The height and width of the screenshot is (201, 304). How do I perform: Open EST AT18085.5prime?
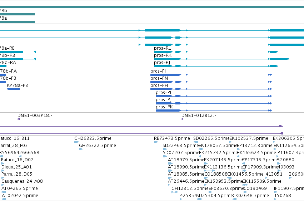tap(186, 174)
